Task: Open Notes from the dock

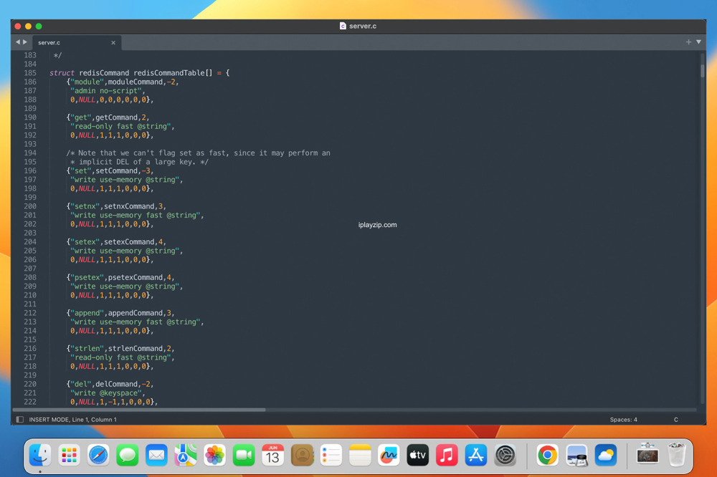Action: [x=360, y=455]
